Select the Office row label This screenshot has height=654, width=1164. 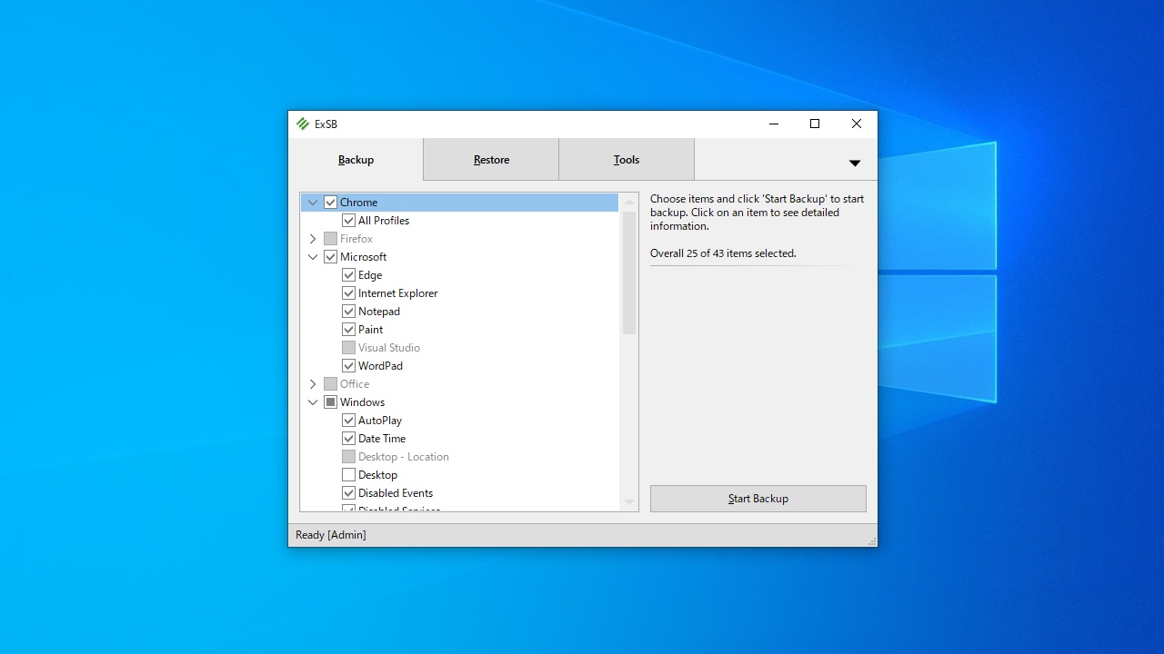click(x=355, y=384)
